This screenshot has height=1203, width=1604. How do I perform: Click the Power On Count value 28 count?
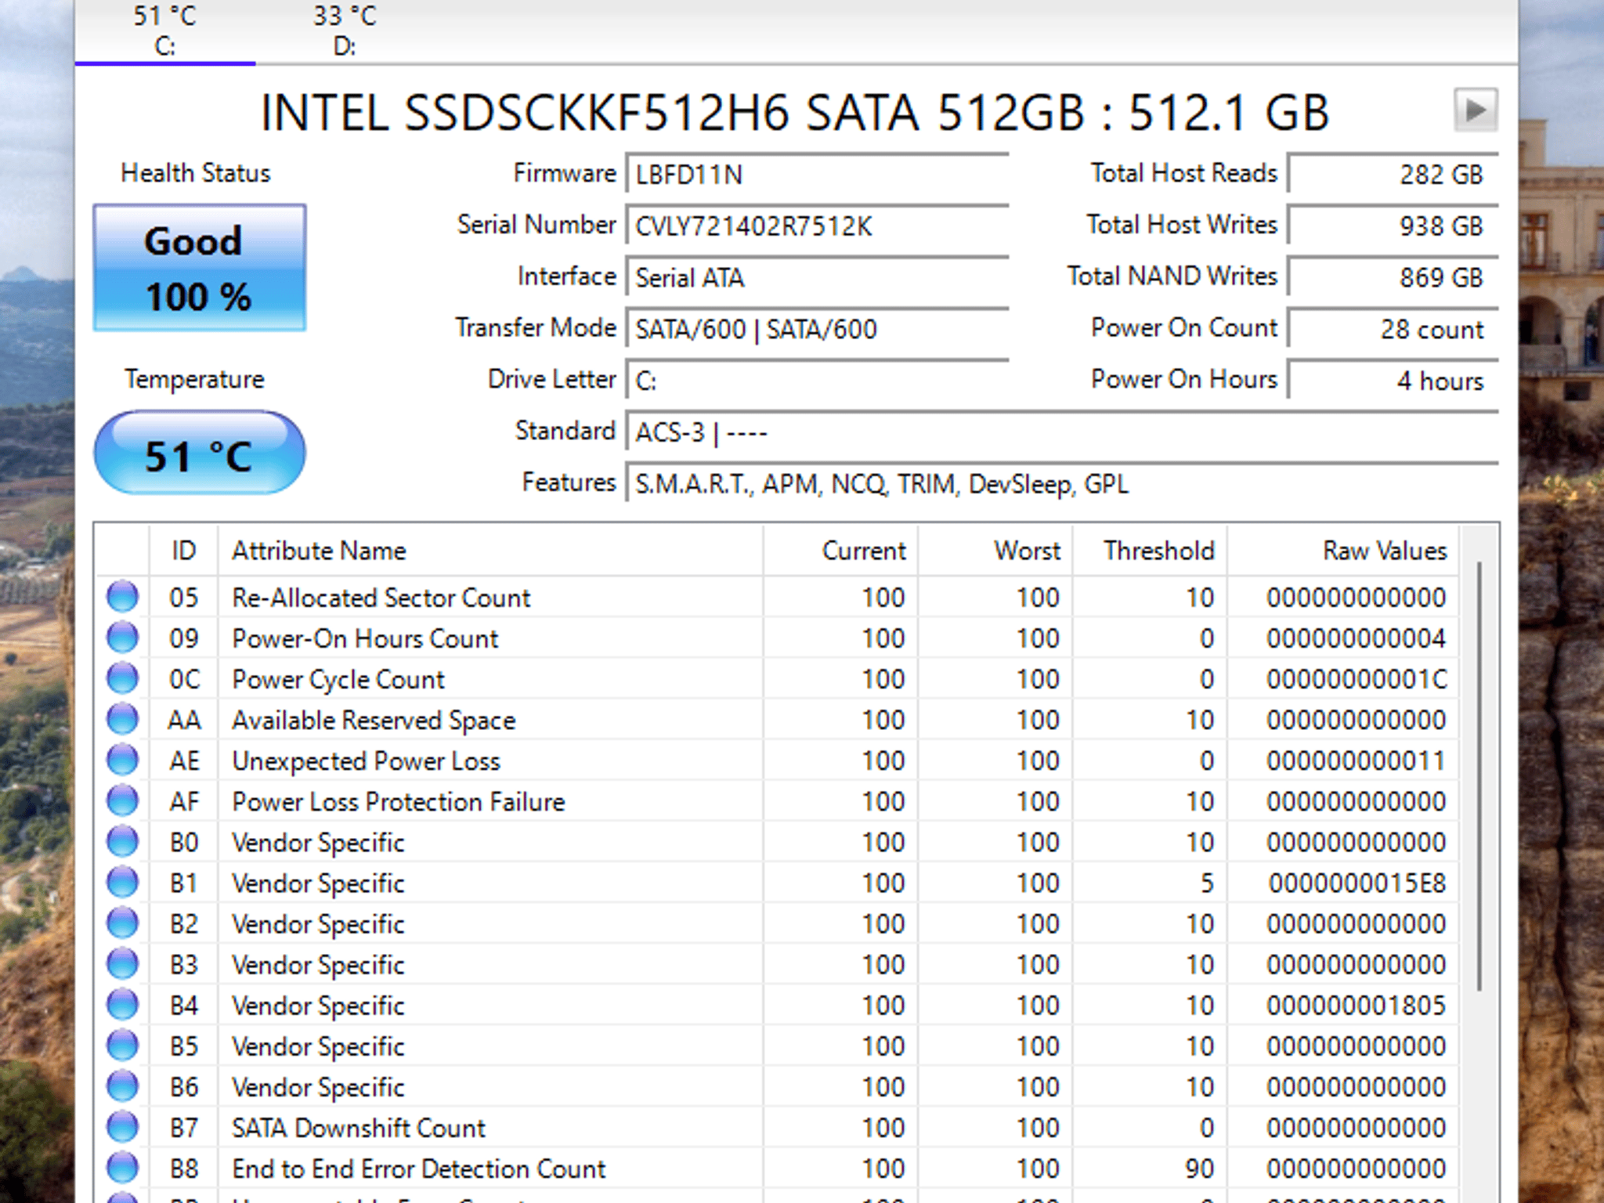[1394, 329]
